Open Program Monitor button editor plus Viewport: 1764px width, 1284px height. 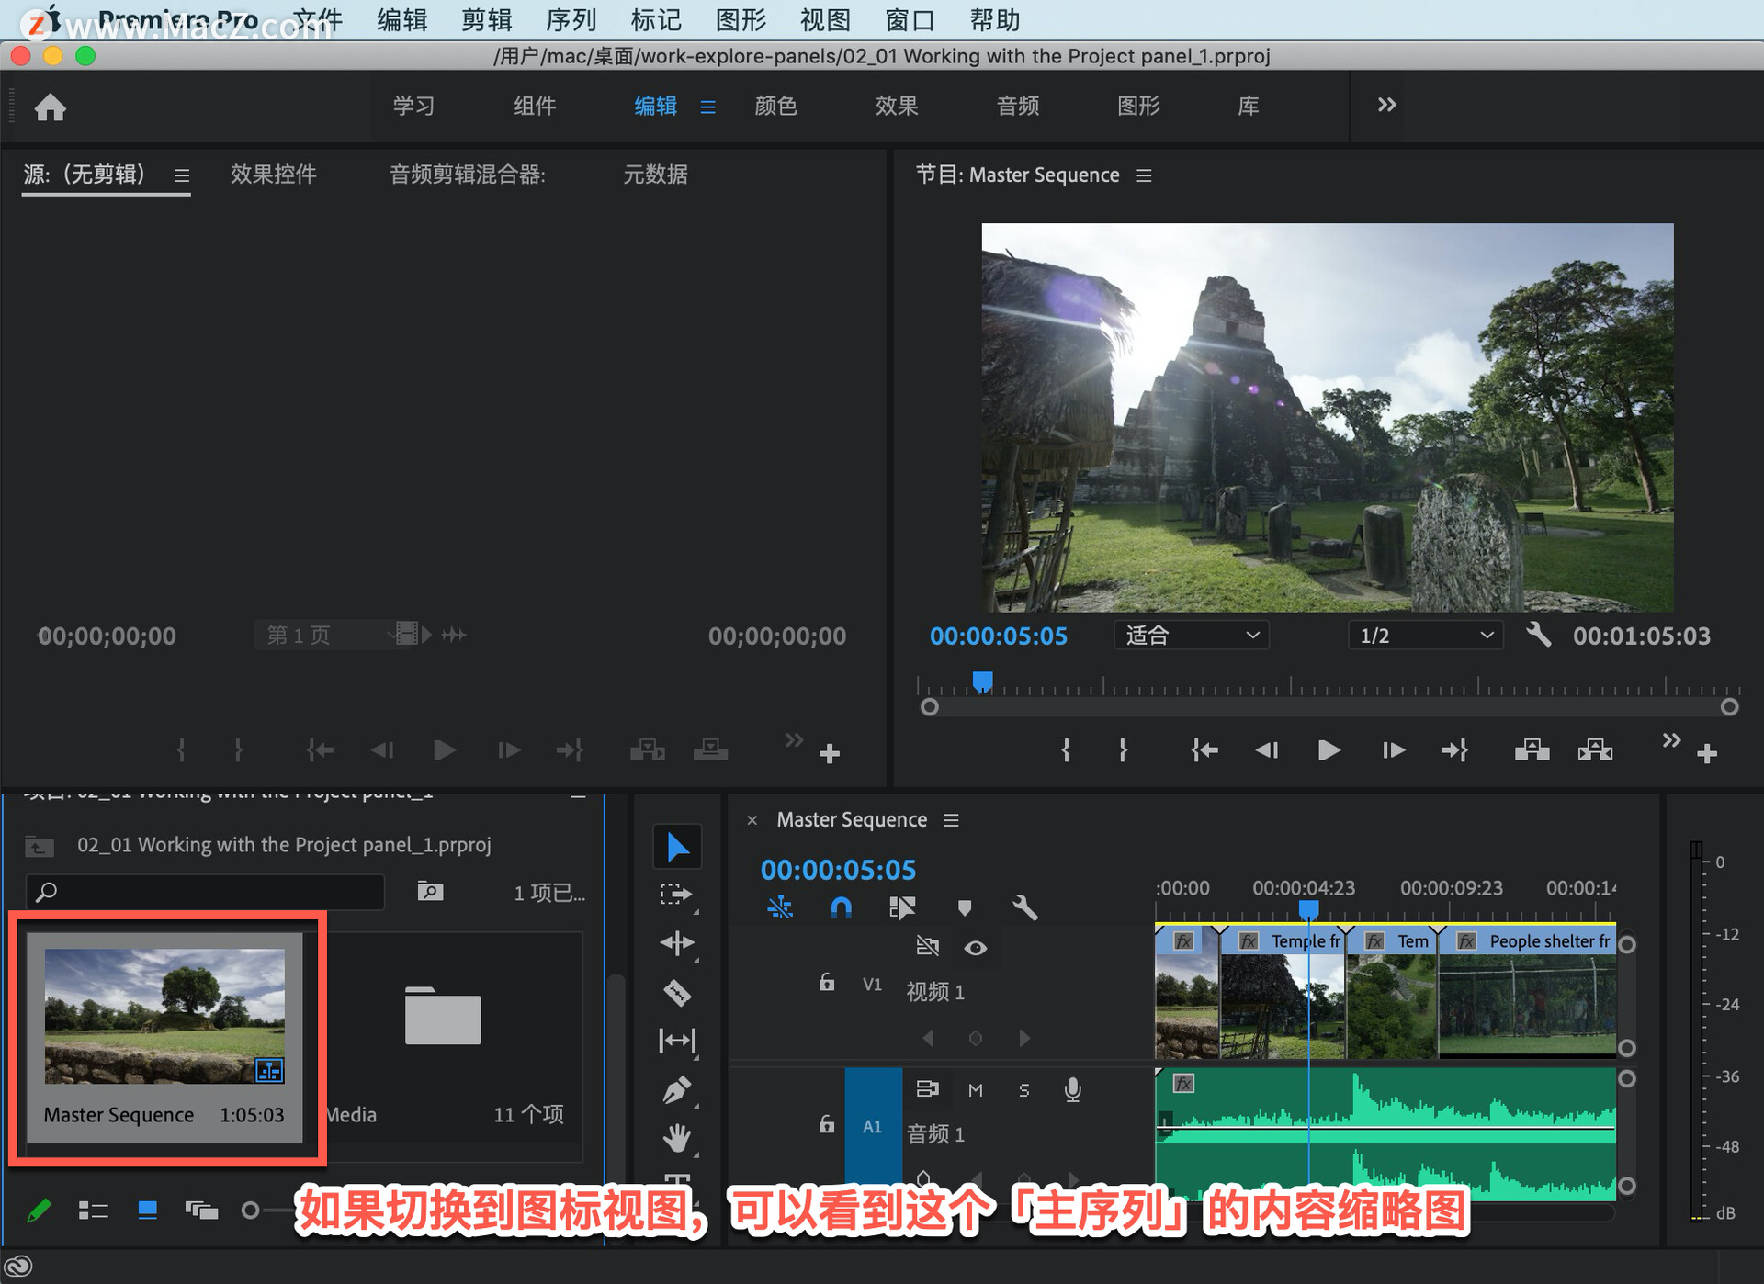point(1707,754)
